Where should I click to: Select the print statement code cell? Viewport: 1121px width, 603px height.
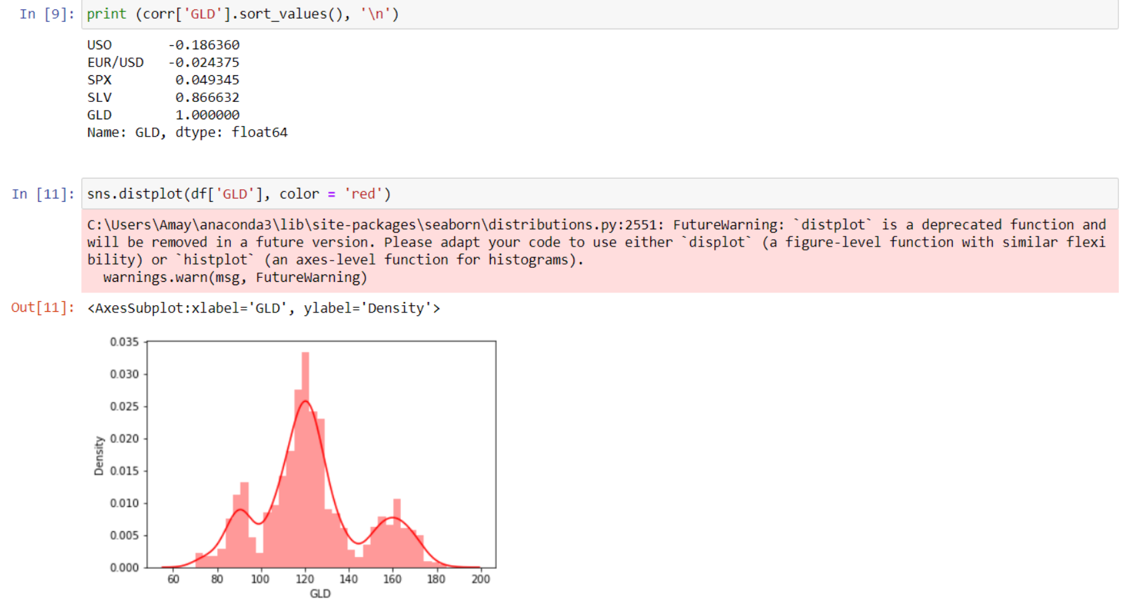click(x=267, y=13)
